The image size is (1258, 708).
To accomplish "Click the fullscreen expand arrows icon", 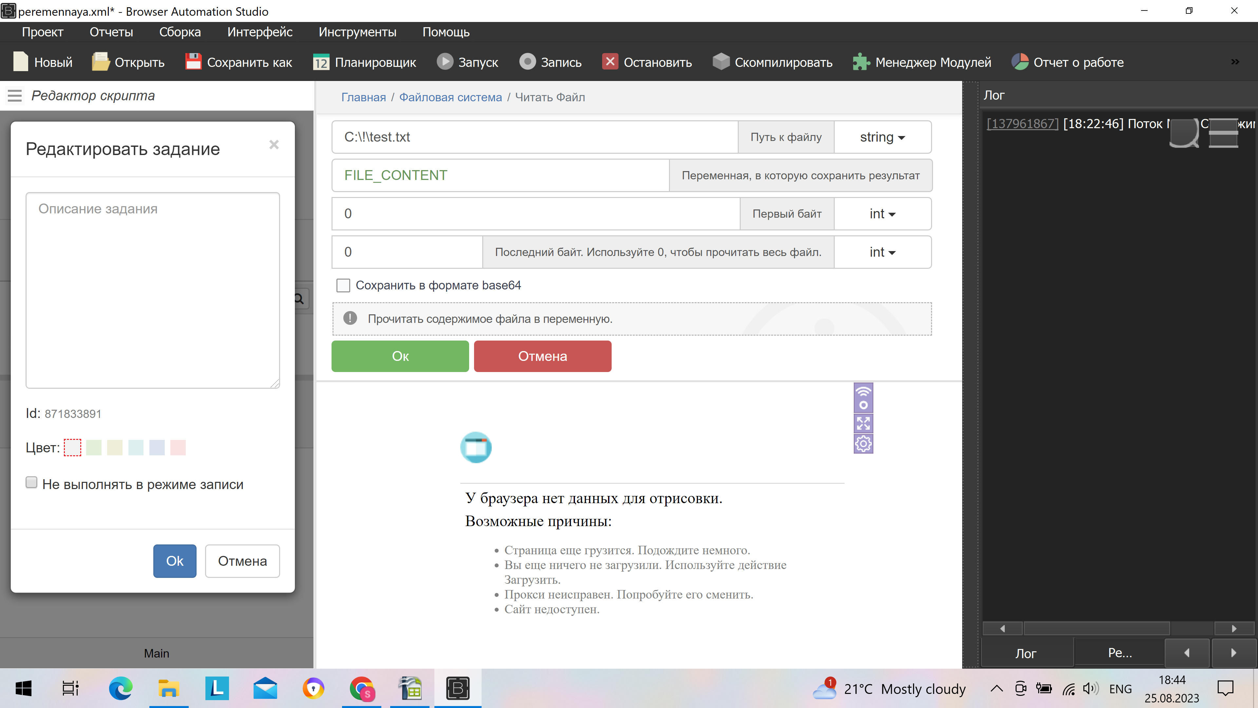I will [x=863, y=423].
